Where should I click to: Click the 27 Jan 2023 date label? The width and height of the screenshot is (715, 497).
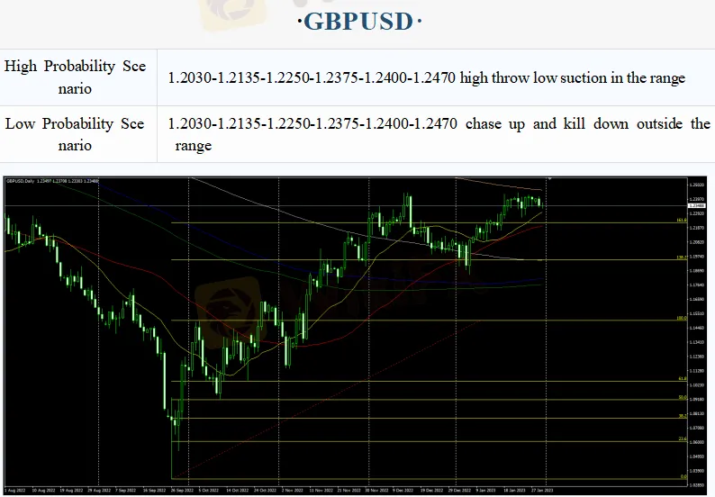(543, 492)
